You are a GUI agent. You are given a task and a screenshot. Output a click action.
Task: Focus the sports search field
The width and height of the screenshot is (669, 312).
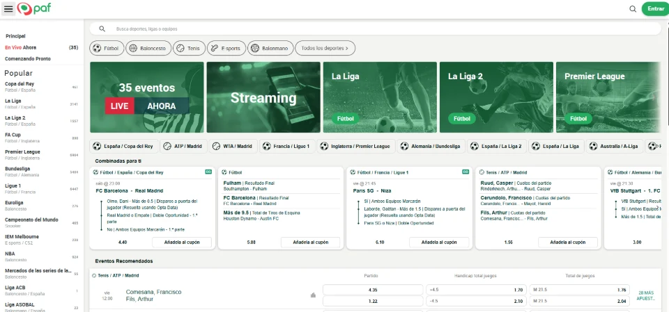[375, 29]
